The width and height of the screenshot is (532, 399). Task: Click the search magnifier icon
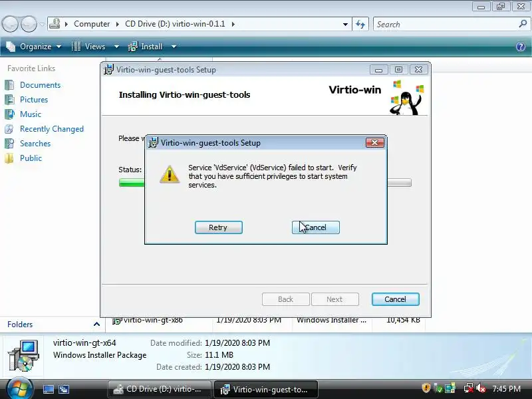click(523, 24)
